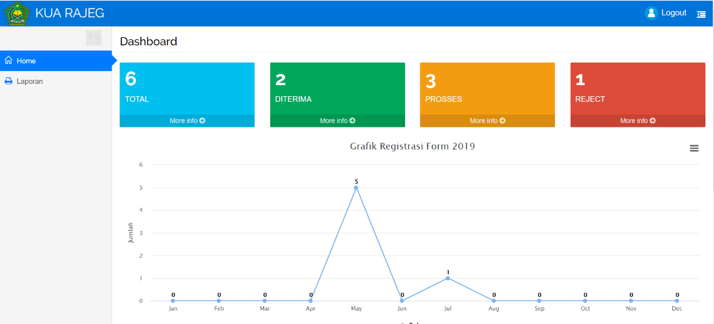Collapse sidebar using the arrows toggle button
714x324 pixels.
click(94, 37)
